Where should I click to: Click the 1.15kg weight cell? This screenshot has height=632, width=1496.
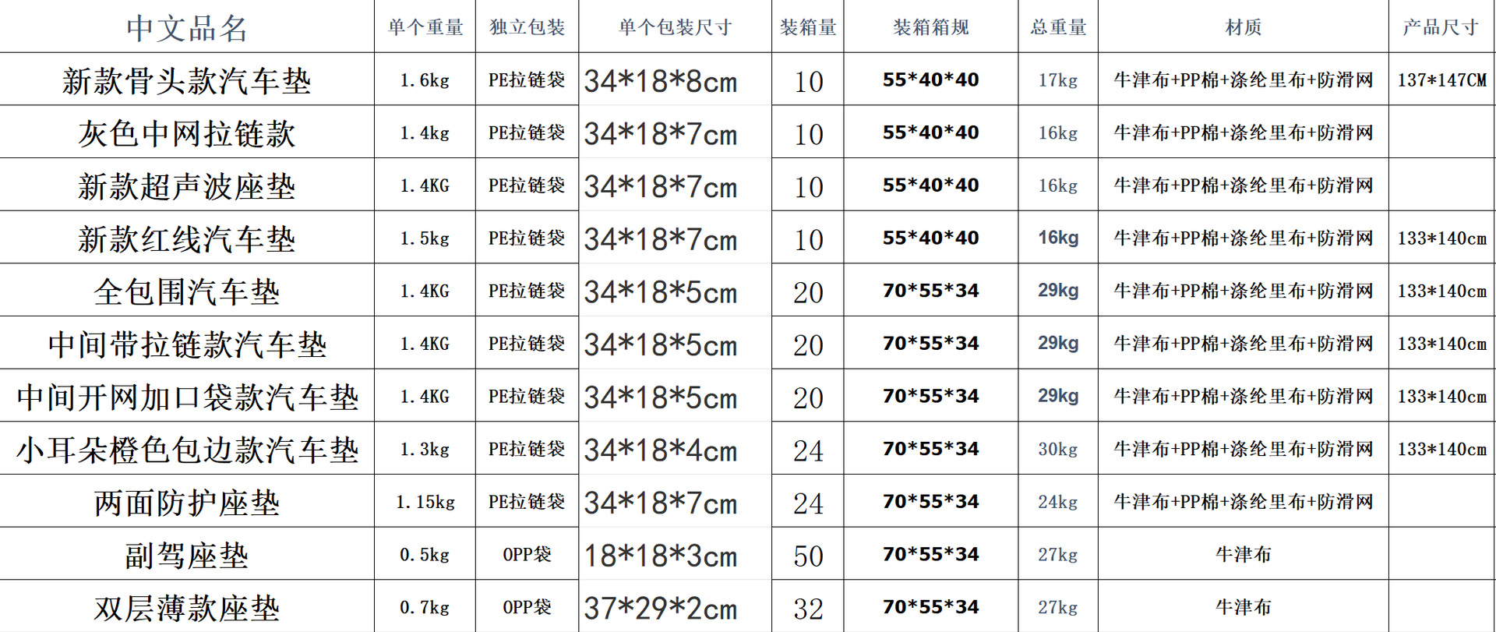[x=425, y=502]
